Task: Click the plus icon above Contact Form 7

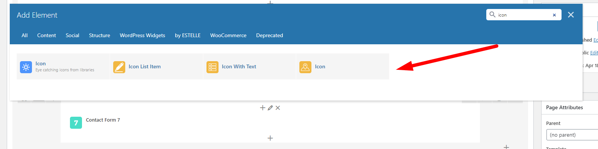Action: (263, 108)
